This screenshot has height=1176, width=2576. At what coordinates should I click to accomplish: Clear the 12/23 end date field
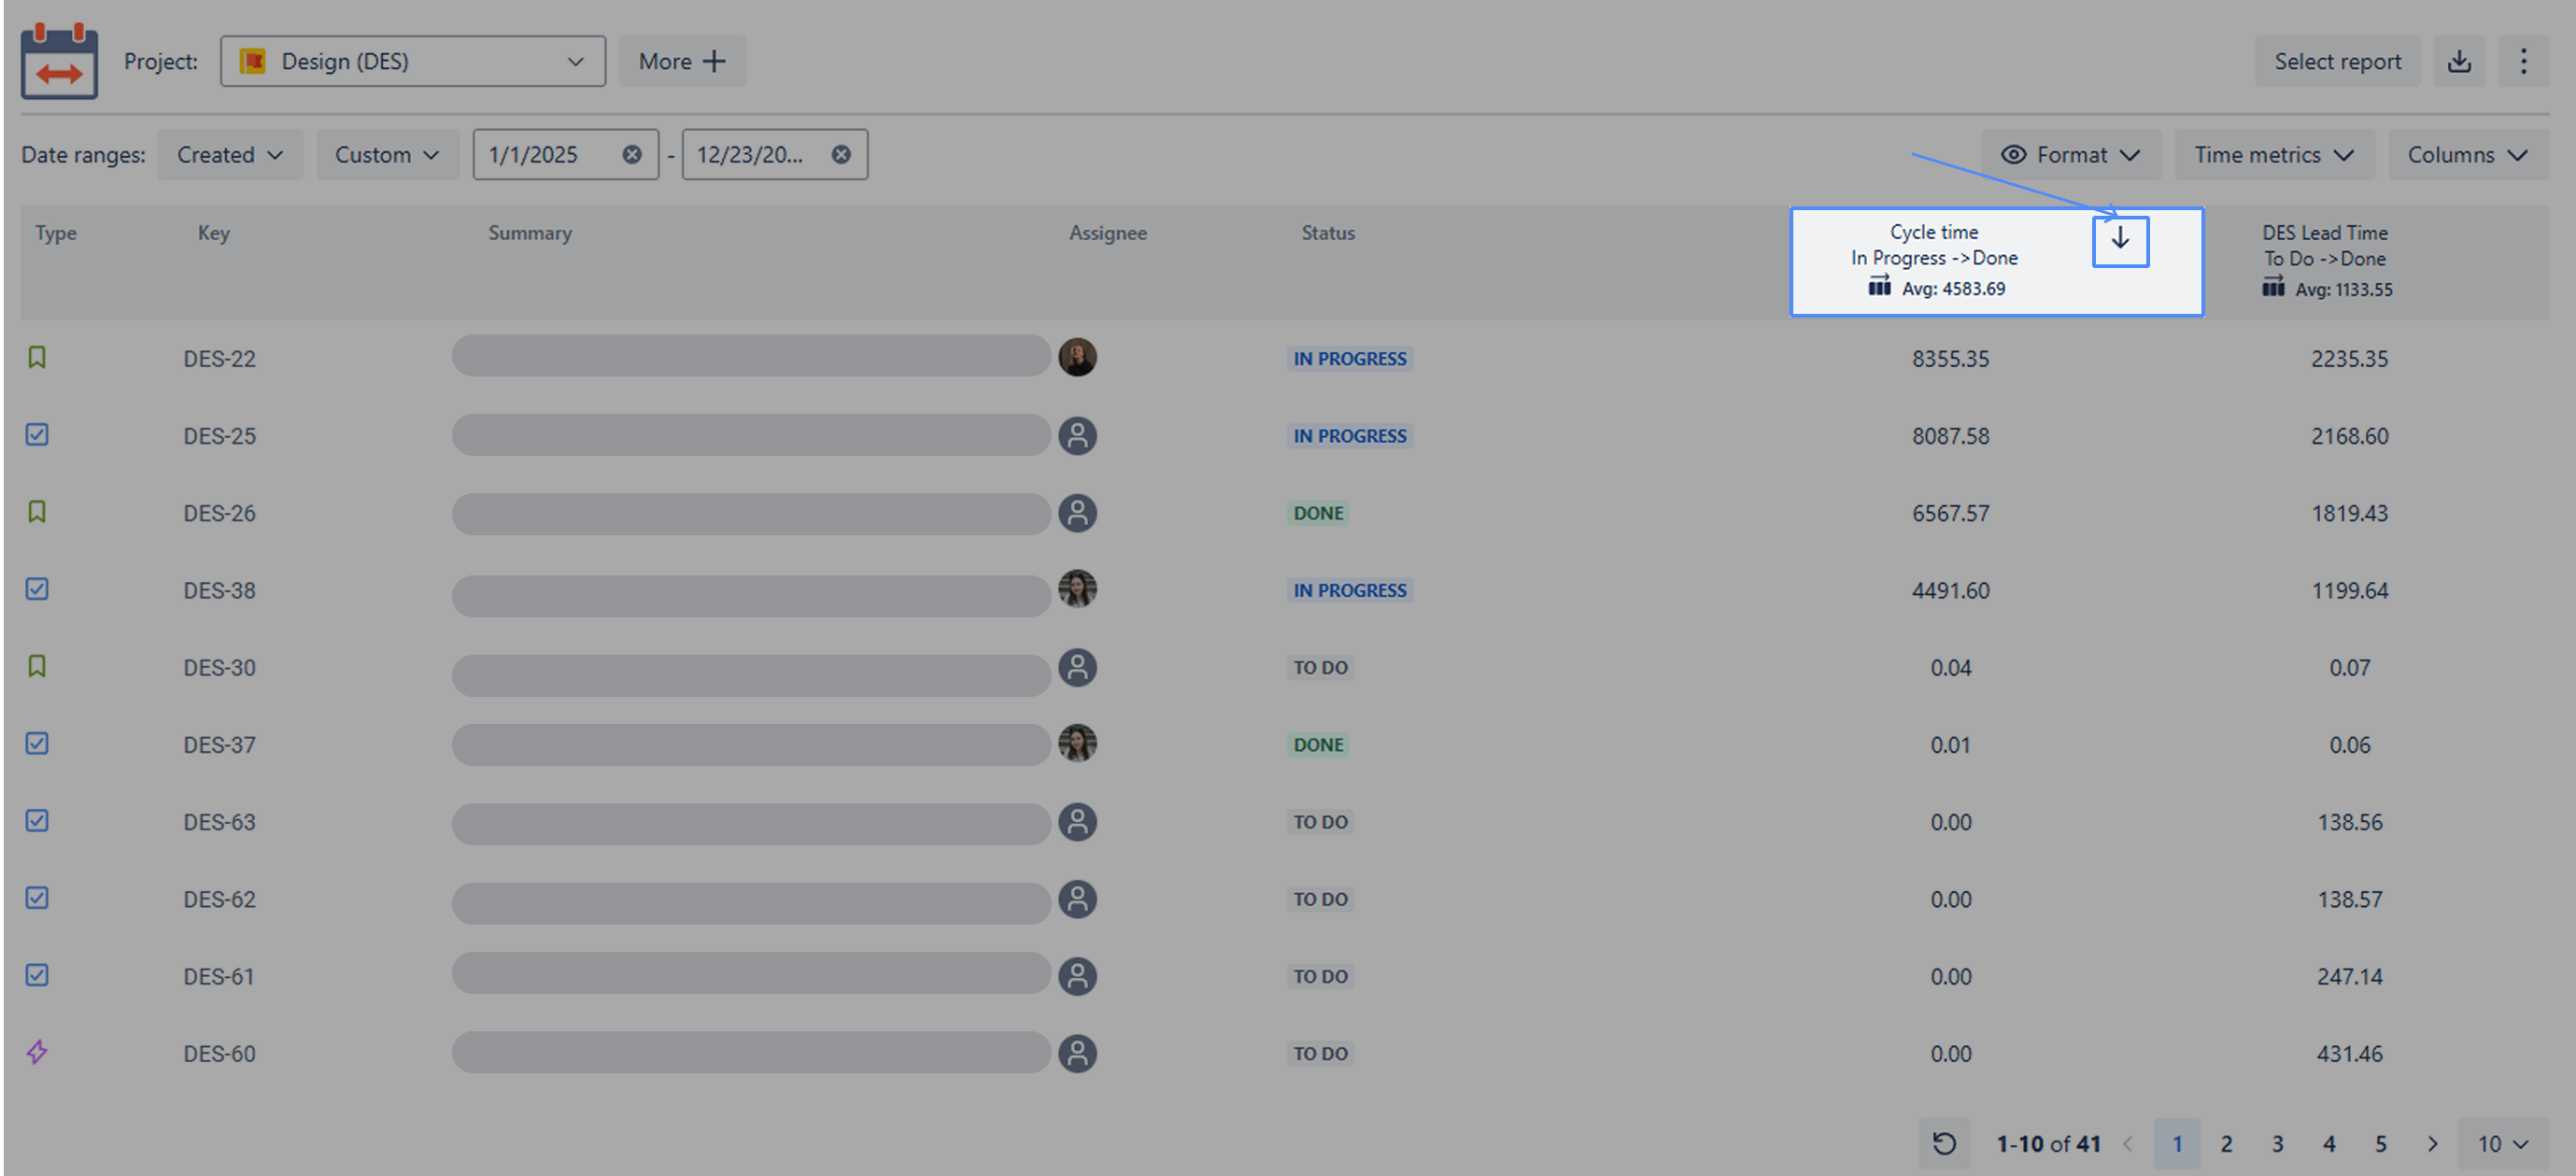[841, 155]
